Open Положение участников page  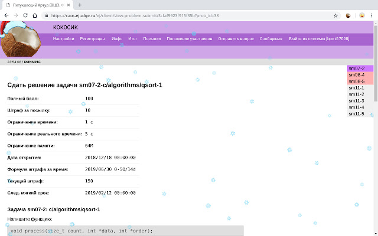[x=190, y=39]
